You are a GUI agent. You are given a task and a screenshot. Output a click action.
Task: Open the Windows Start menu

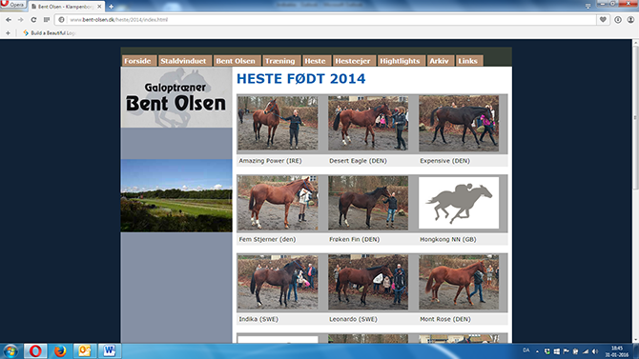pos(10,350)
